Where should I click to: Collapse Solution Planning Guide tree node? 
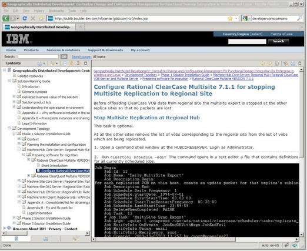[x=9, y=81]
